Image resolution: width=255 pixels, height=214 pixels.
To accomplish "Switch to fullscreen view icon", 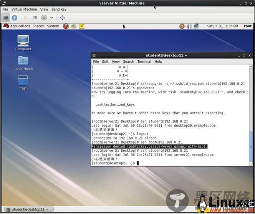I will click(63, 18).
